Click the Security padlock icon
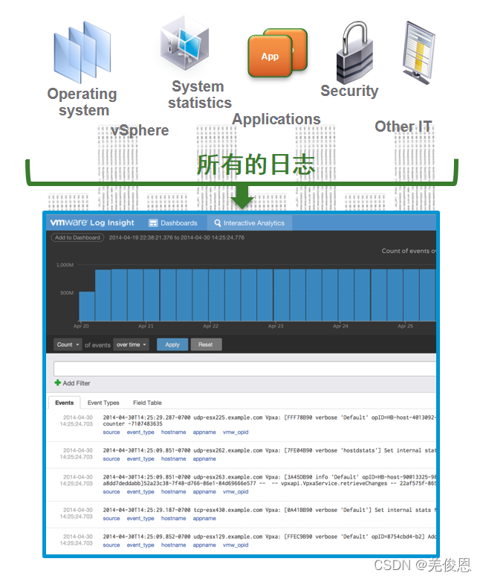The image size is (483, 579). [x=354, y=52]
